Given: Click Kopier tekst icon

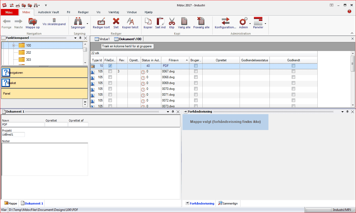Looking at the screenshot, I should click(x=130, y=21).
